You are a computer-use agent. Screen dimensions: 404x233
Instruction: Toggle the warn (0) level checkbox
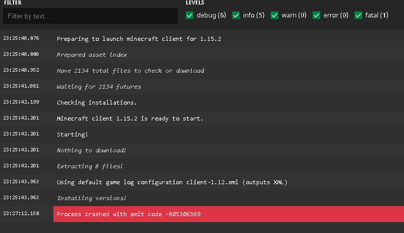pyautogui.click(x=274, y=15)
